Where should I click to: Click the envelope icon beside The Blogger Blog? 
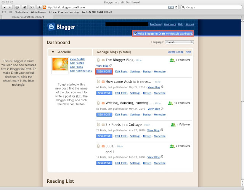coord(103,60)
